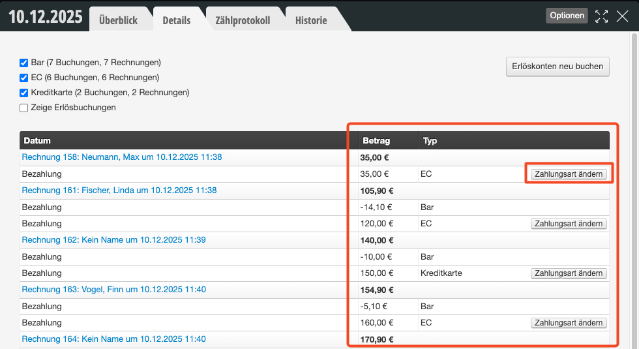Screen dimensions: 639x349
Task: Switch to the Überblick tab
Action: 118,20
